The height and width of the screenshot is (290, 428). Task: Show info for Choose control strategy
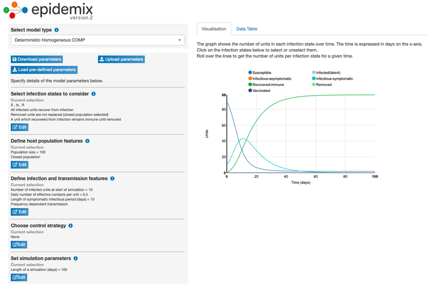click(x=71, y=226)
